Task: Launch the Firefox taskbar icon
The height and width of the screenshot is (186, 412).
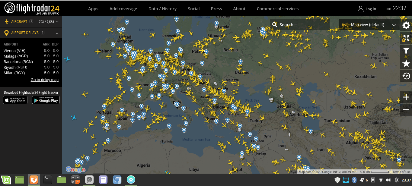Action: tap(34, 180)
